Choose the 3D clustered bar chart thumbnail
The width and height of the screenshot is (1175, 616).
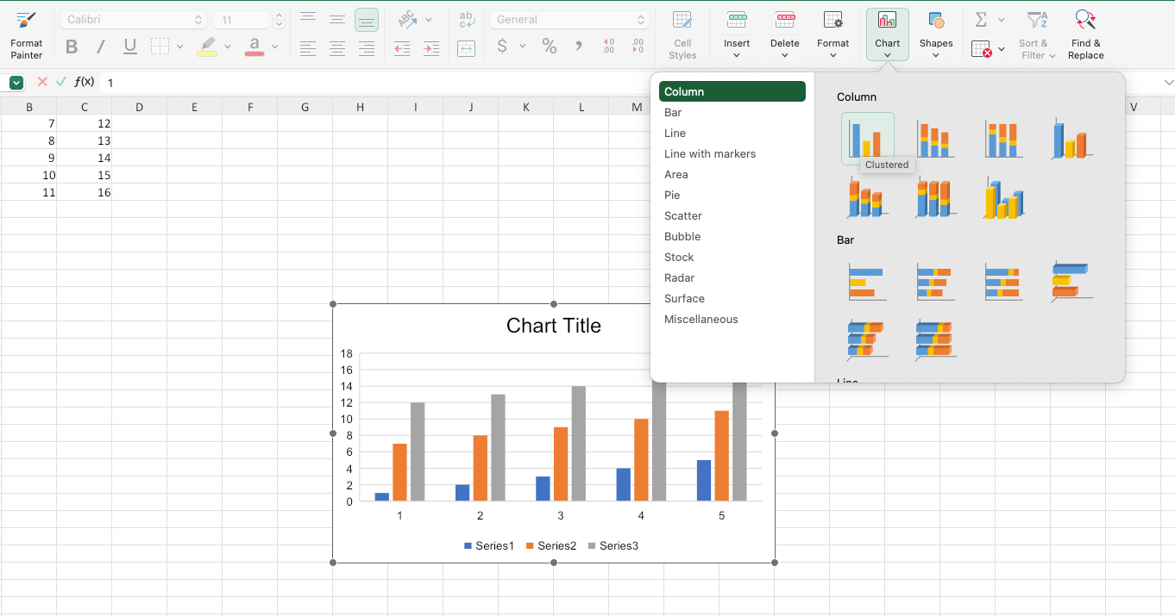(x=1072, y=282)
